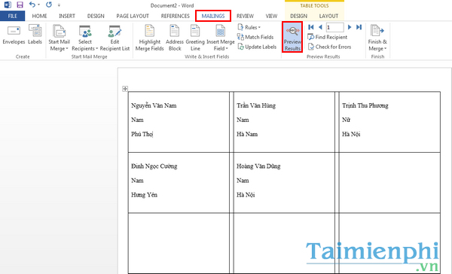Image resolution: width=452 pixels, height=274 pixels.
Task: Go to the last record
Action: point(359,27)
